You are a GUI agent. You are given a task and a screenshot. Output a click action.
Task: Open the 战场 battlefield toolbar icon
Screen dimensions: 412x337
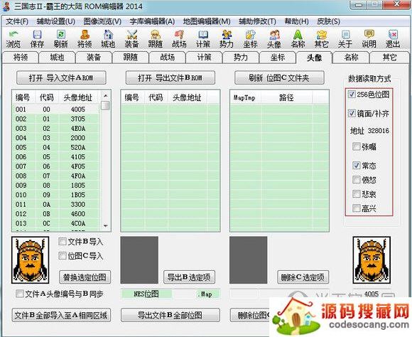point(179,39)
